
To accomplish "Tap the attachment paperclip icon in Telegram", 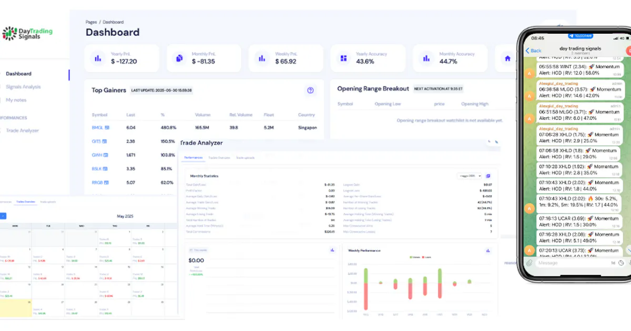I will click(x=529, y=263).
